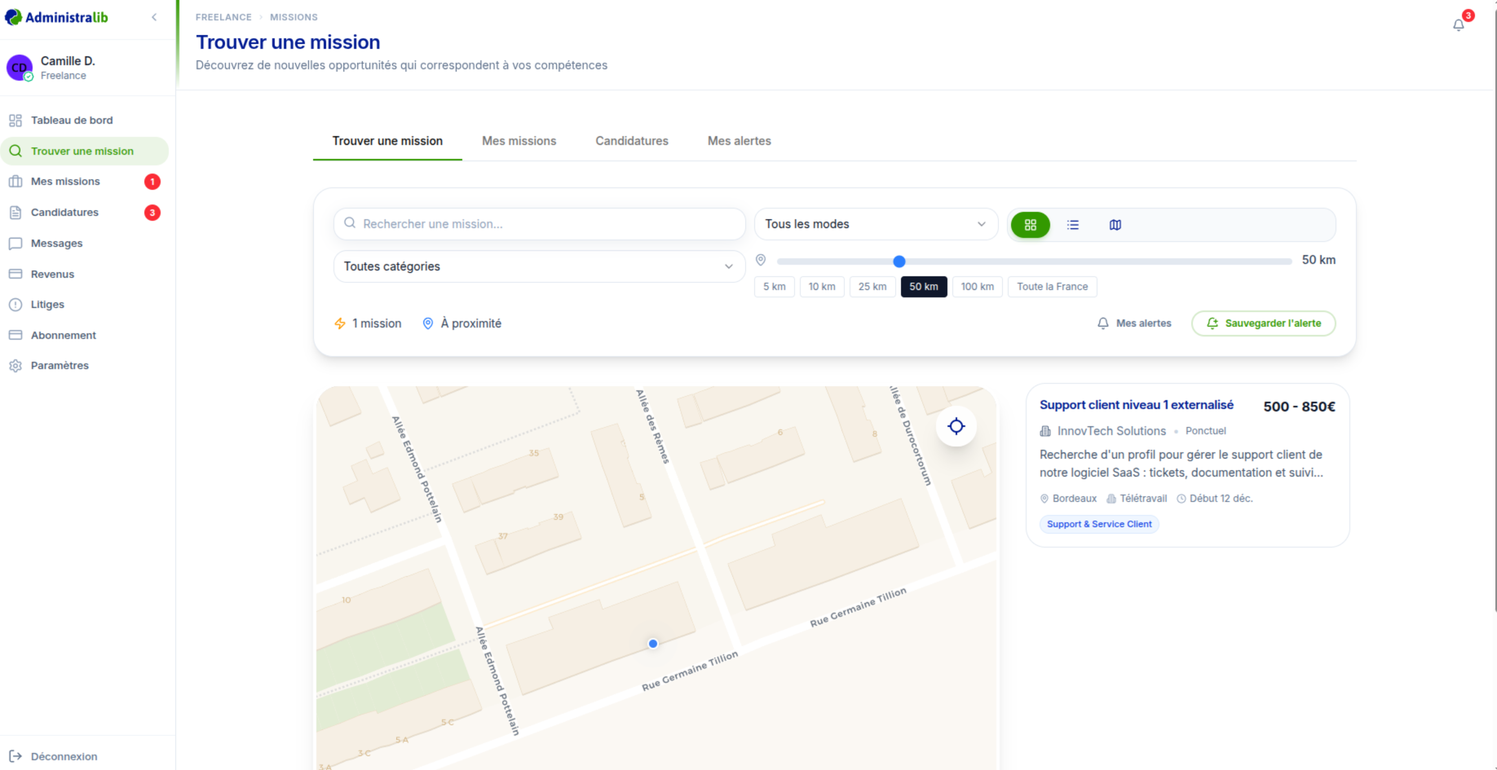The width and height of the screenshot is (1497, 770).
Task: Open Messages from the sidebar
Action: tap(56, 243)
